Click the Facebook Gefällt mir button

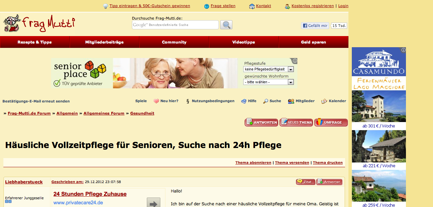click(315, 26)
